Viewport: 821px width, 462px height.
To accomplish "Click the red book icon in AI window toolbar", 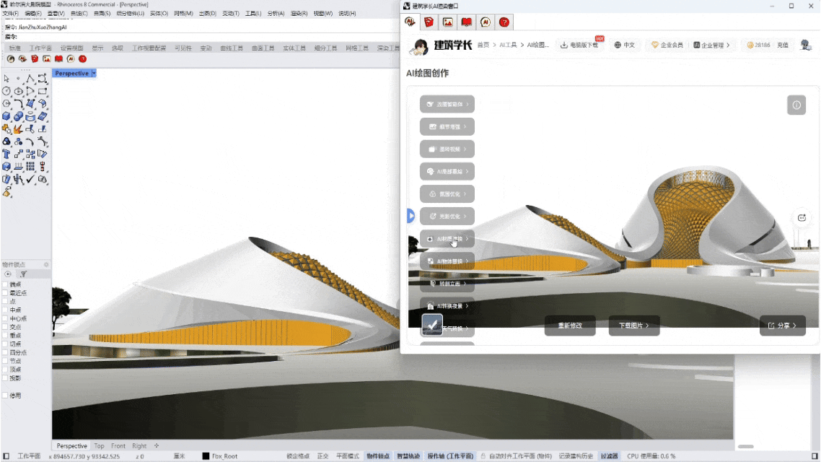I will (x=467, y=22).
